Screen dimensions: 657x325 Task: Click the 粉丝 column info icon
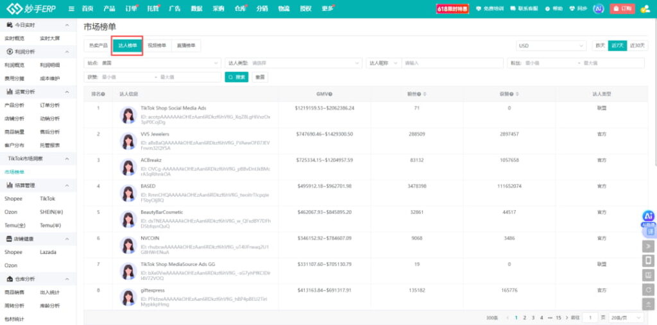pyautogui.click(x=419, y=94)
